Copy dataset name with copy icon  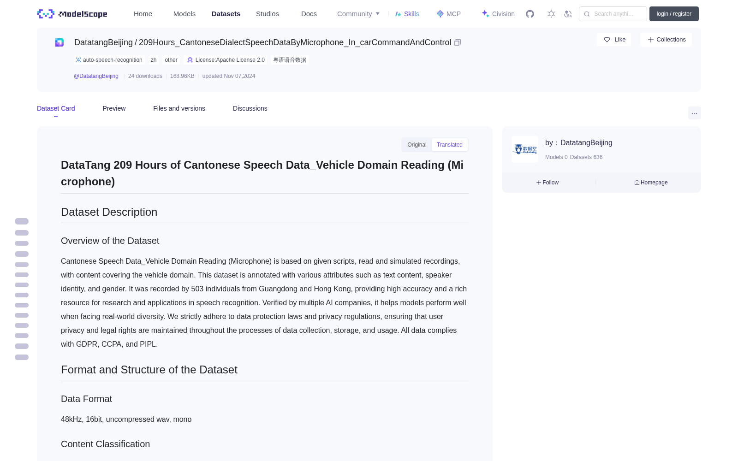(x=458, y=42)
